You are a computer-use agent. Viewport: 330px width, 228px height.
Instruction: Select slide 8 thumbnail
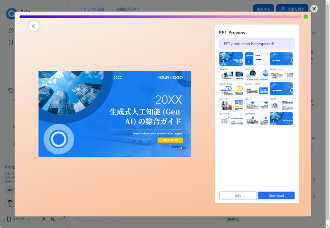click(x=256, y=89)
